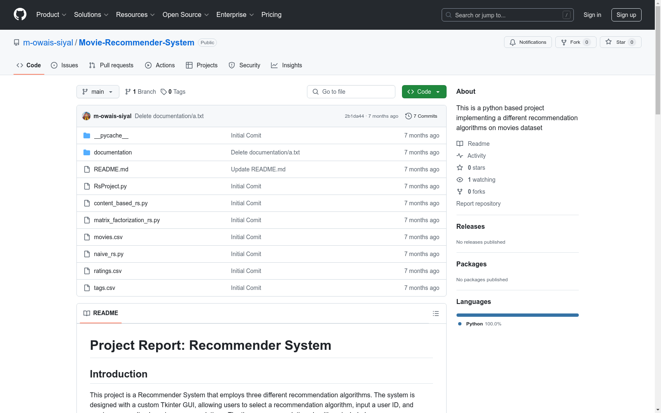
Task: Click the RsProject.py file icon
Action: [87, 186]
